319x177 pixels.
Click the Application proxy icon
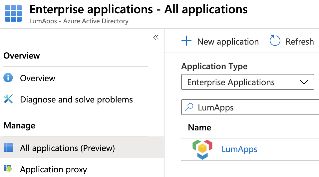(8, 169)
